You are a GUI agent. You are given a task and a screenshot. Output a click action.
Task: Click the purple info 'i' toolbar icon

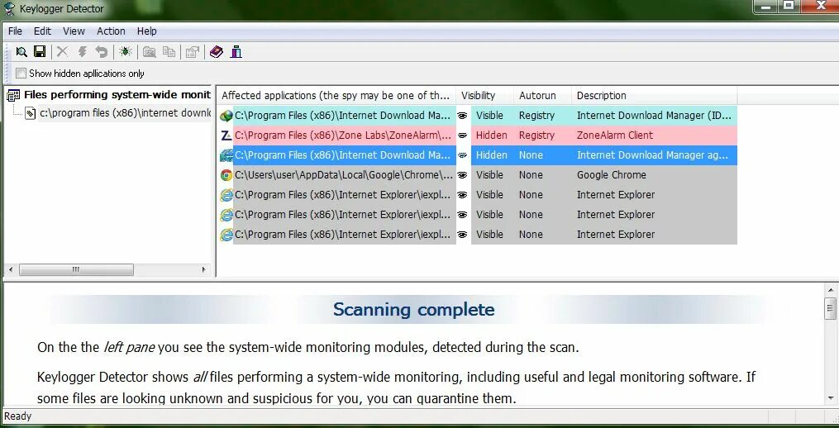(x=236, y=52)
